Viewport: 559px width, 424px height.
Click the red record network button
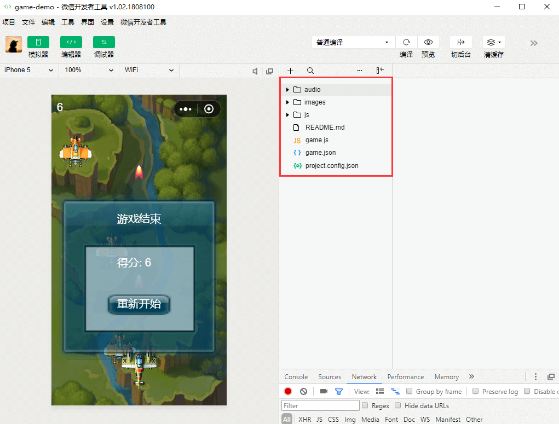pos(288,391)
